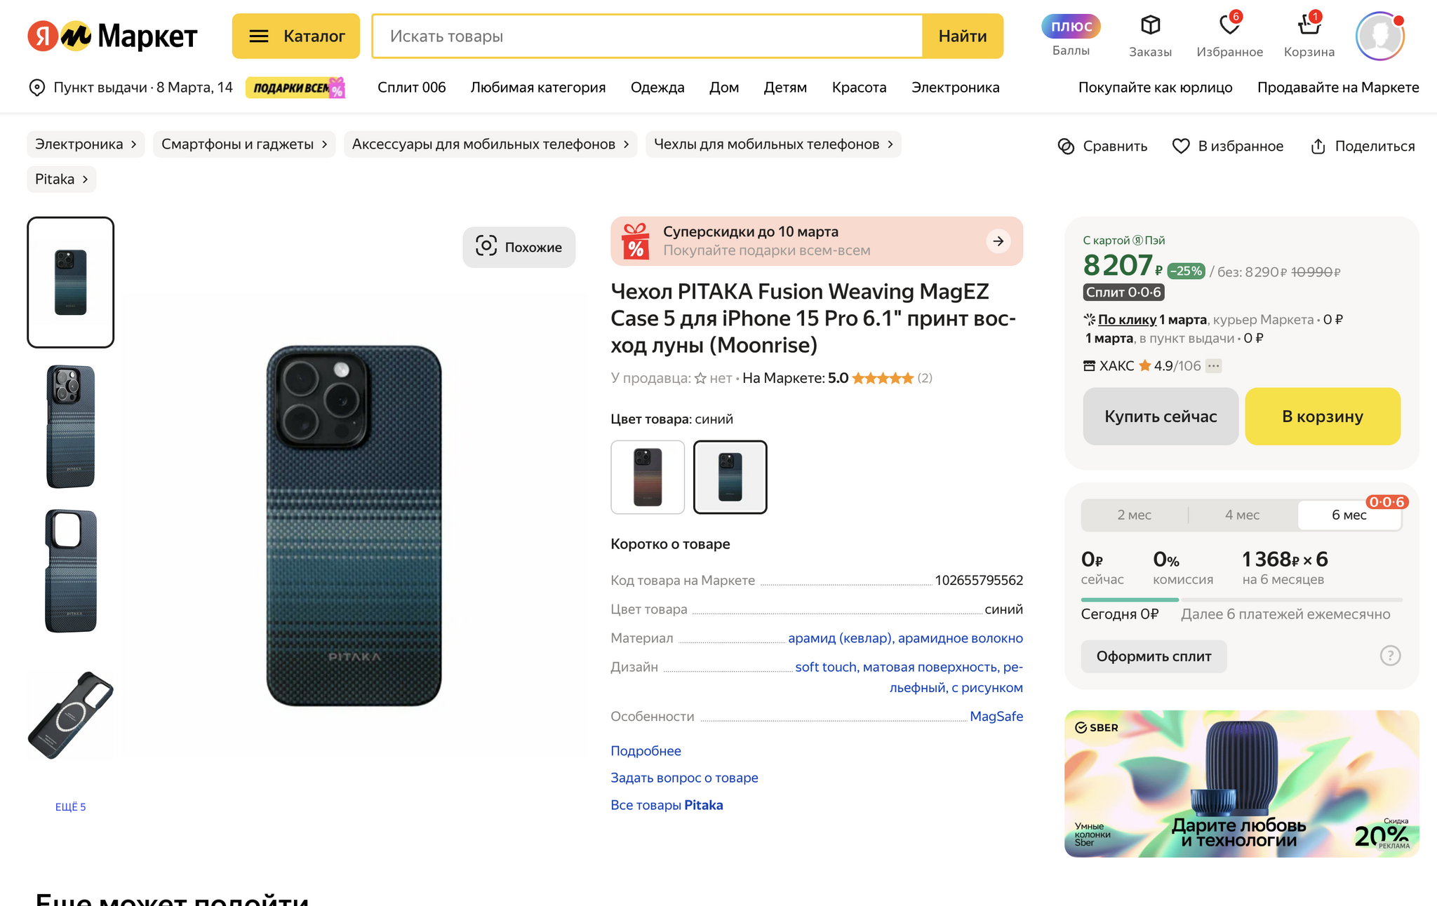The width and height of the screenshot is (1437, 906).
Task: Open the Каталог dropdown menu
Action: click(295, 36)
